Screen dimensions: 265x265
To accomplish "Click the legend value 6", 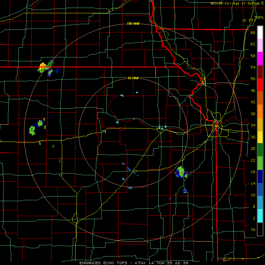I will tap(254, 207).
